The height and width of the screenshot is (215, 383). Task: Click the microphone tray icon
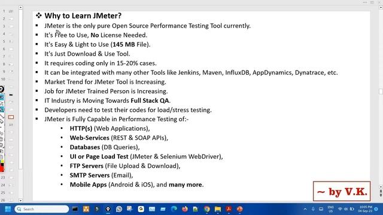[x=313, y=209]
